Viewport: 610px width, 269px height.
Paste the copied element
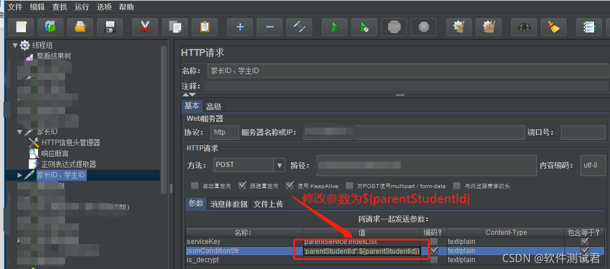click(x=204, y=27)
